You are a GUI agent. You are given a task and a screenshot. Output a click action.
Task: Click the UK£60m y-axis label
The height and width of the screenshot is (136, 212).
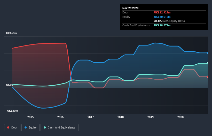pyautogui.click(x=12, y=33)
